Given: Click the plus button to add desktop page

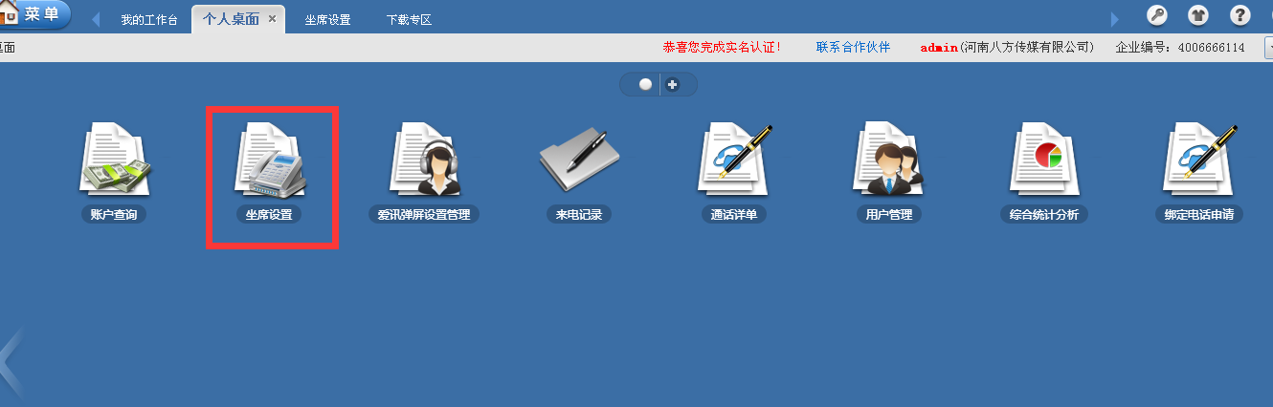Looking at the screenshot, I should coord(672,84).
